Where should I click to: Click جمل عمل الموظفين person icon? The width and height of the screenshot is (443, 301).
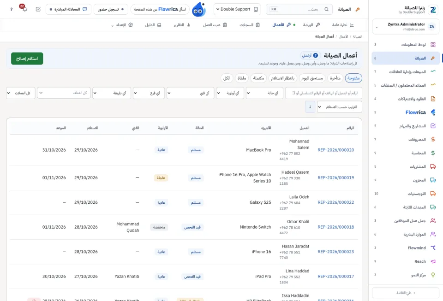tap(433, 221)
